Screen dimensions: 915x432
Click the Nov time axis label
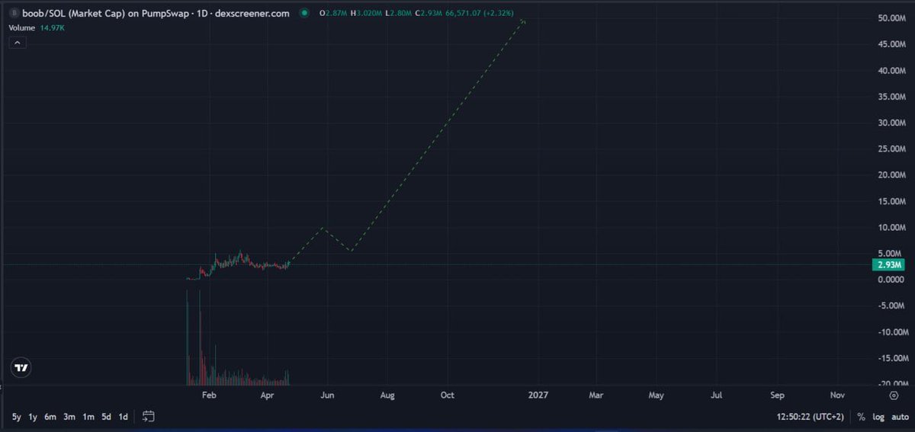pyautogui.click(x=837, y=395)
